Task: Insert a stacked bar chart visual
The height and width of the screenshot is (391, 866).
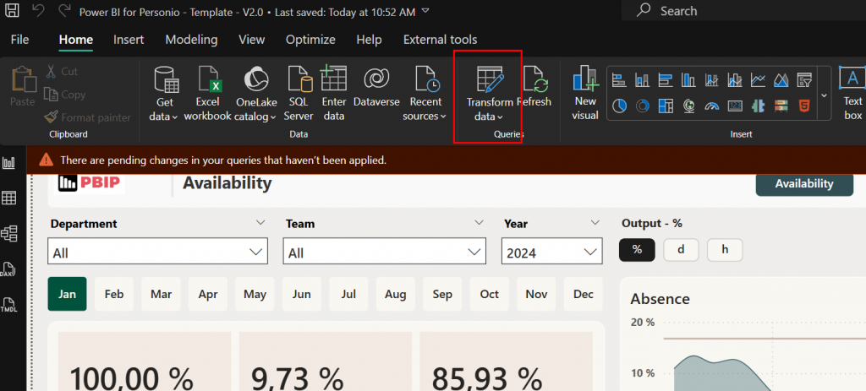Action: coord(619,80)
